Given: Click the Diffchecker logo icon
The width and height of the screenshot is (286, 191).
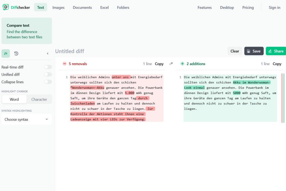Looking at the screenshot, I should click(6, 7).
